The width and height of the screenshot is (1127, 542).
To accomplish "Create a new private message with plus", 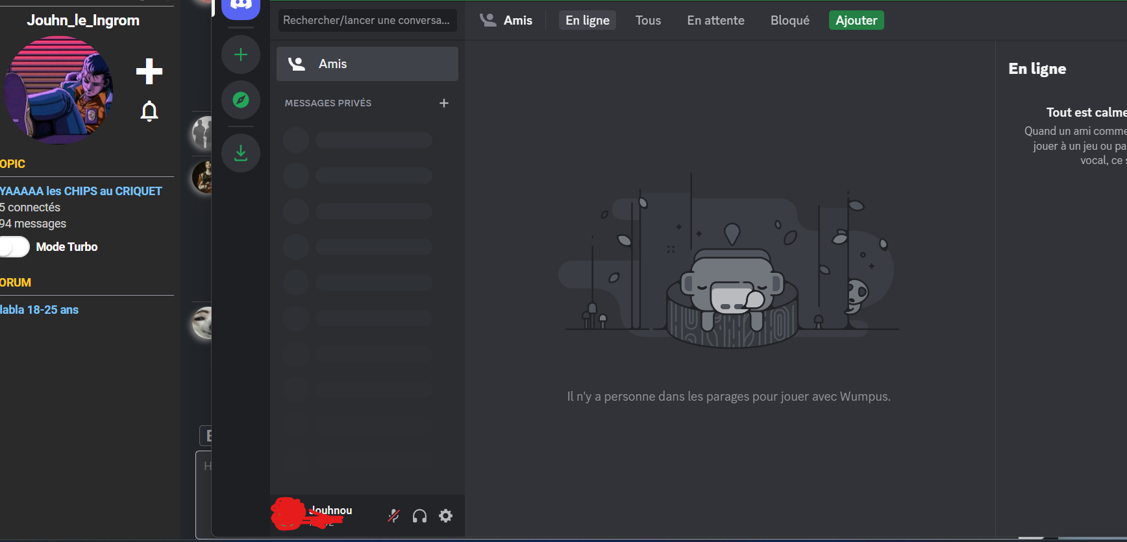I will click(444, 103).
